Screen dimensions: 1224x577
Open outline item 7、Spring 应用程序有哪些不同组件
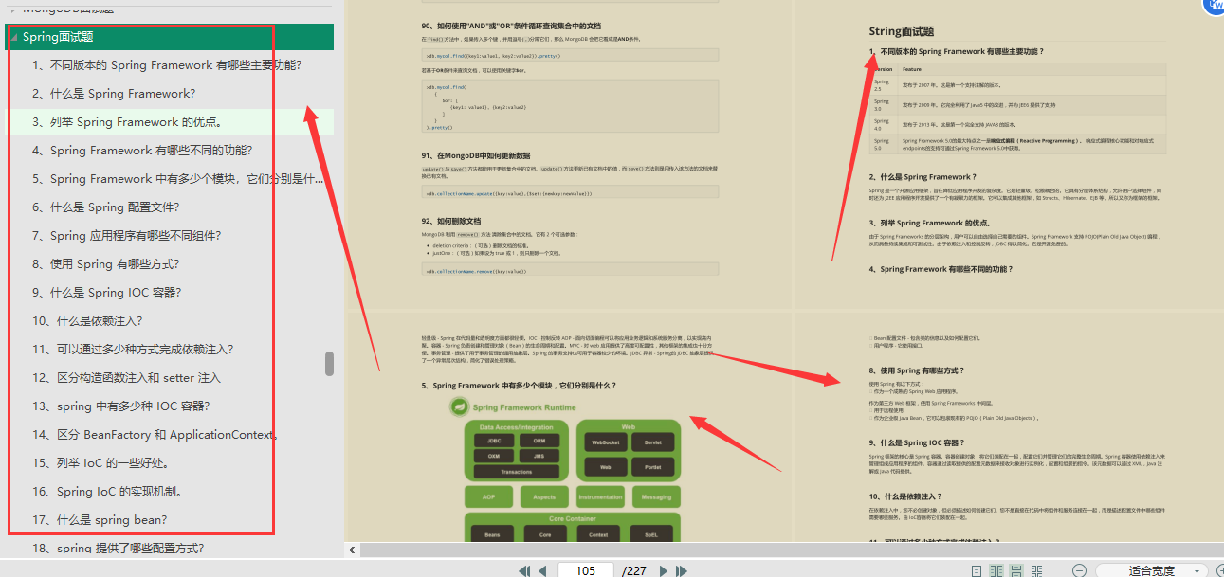(127, 236)
